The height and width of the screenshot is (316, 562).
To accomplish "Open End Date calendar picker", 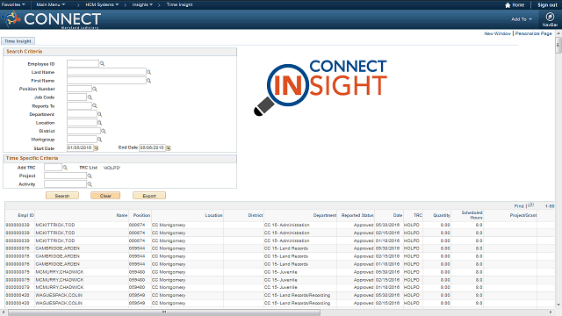I will click(169, 148).
